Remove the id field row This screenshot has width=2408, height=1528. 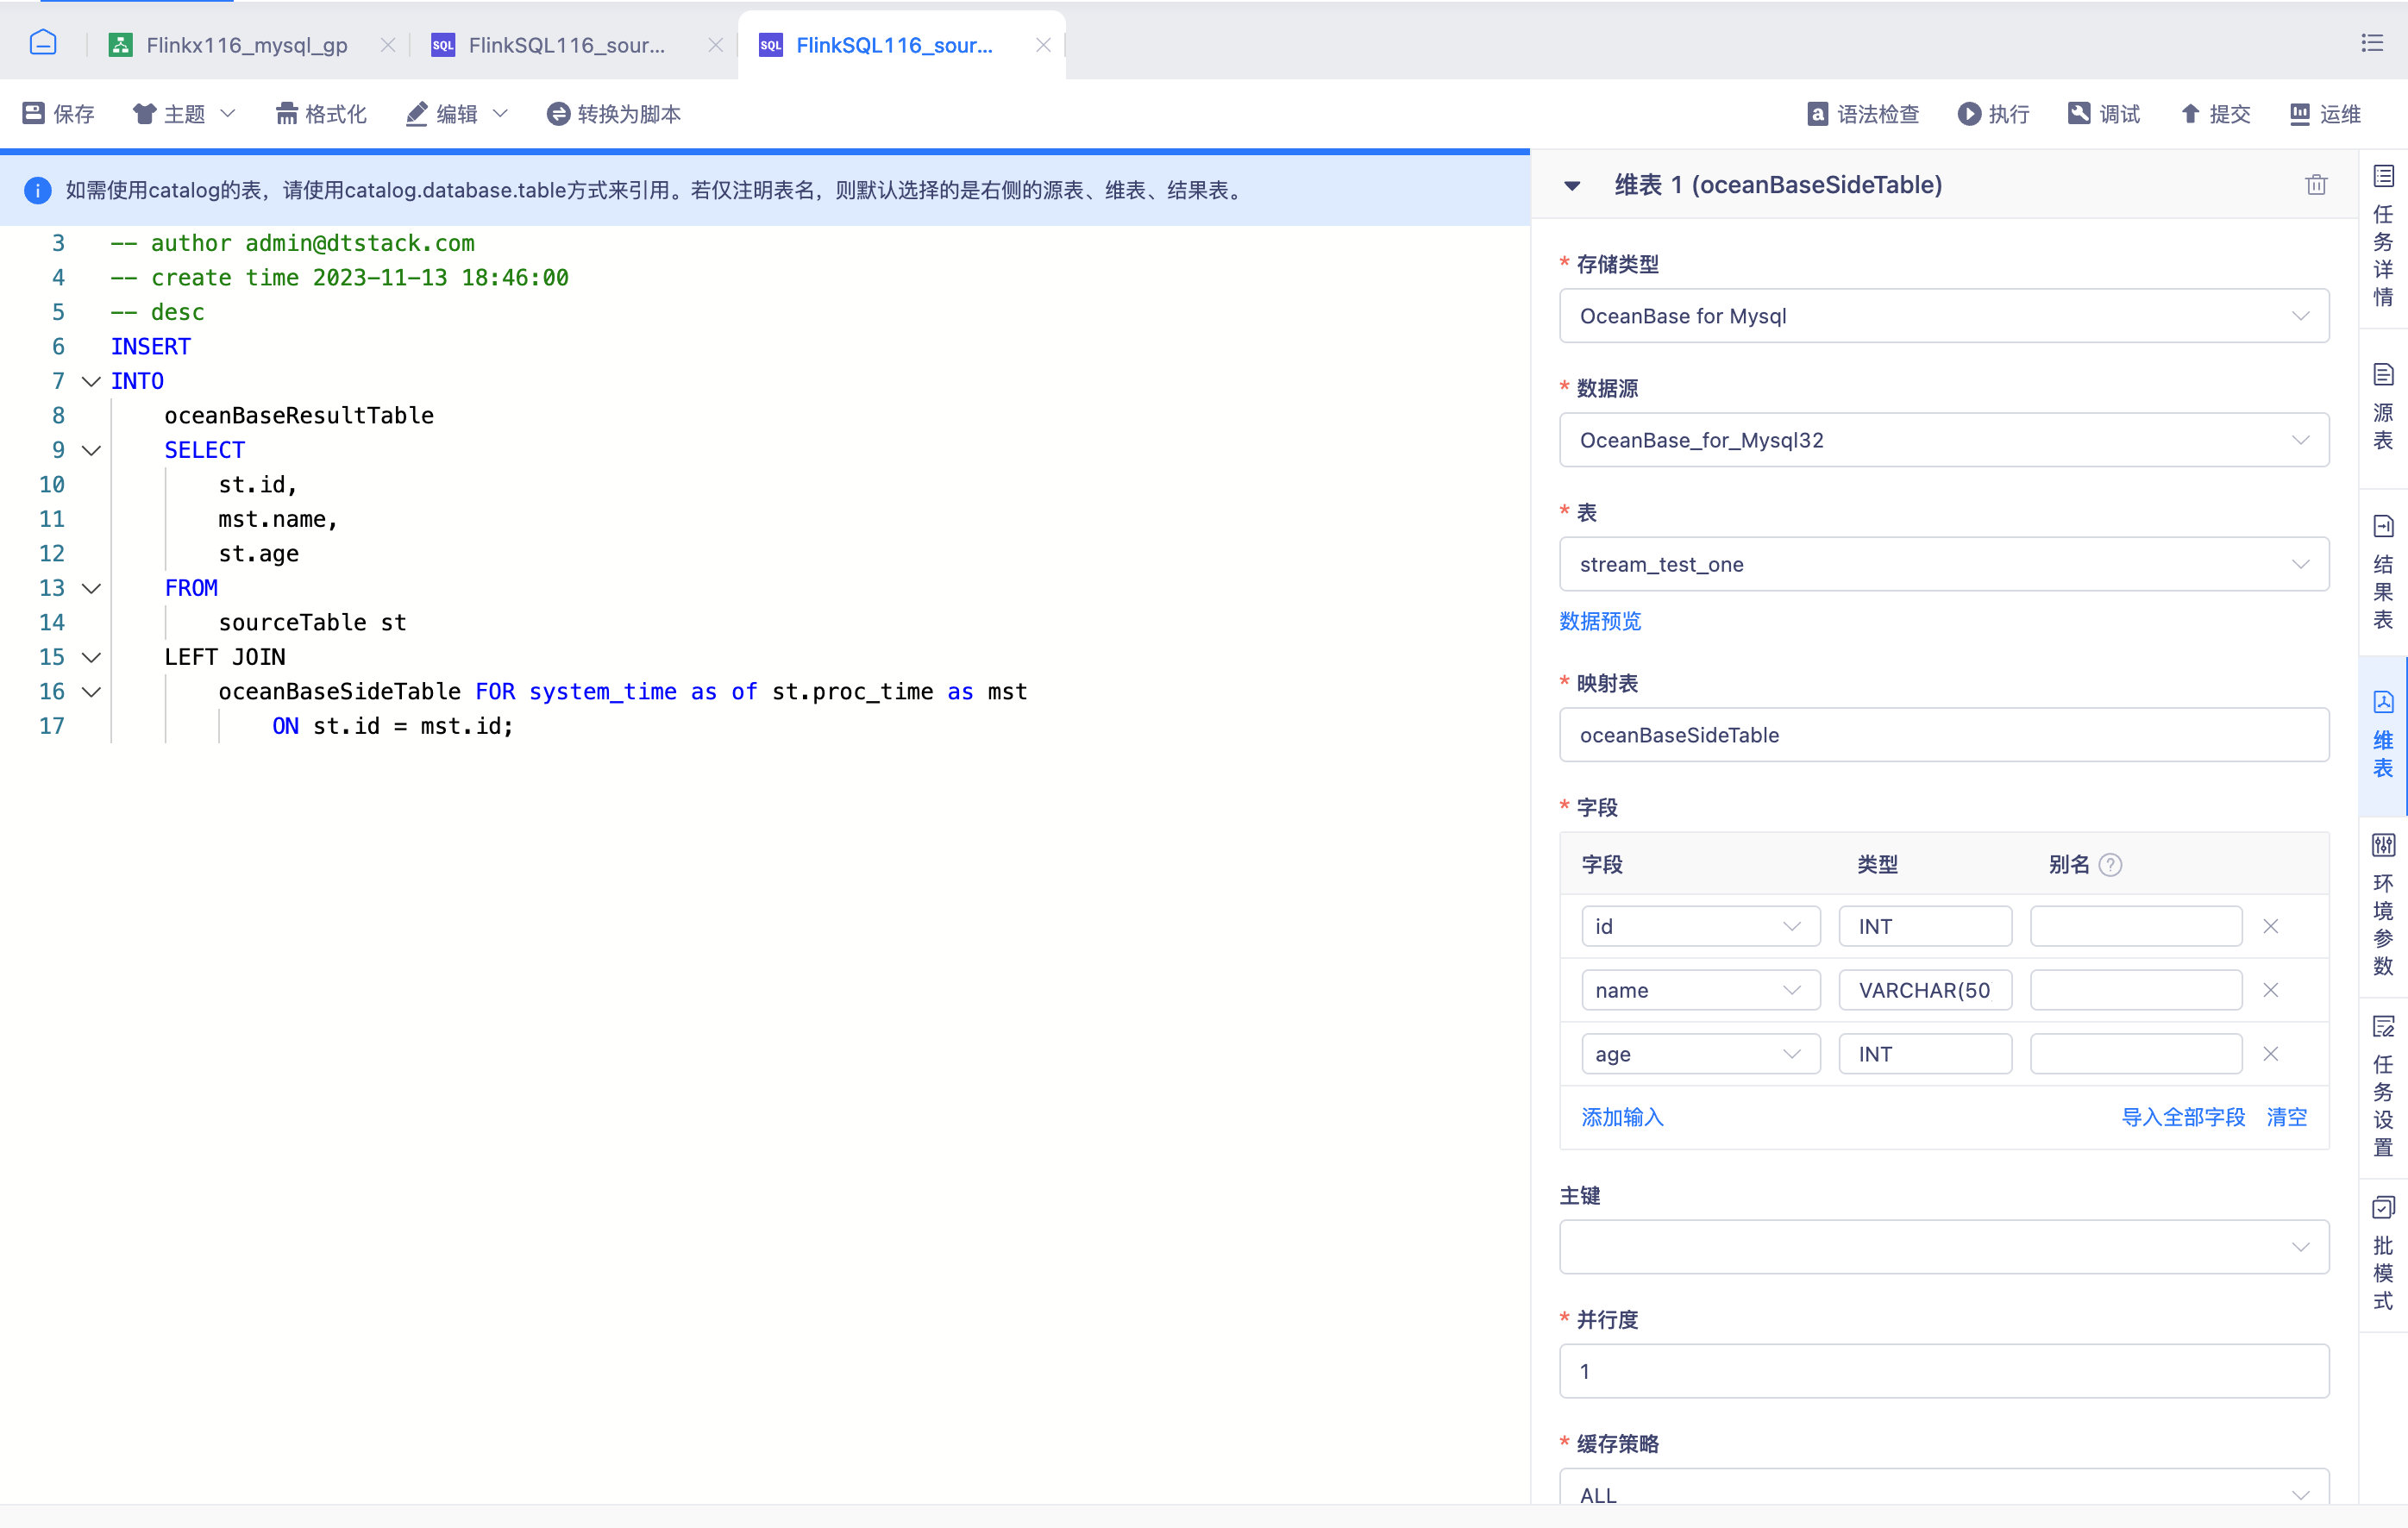pos(2270,926)
